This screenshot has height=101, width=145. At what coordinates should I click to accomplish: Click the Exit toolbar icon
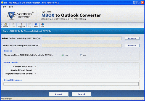(x=42, y=25)
